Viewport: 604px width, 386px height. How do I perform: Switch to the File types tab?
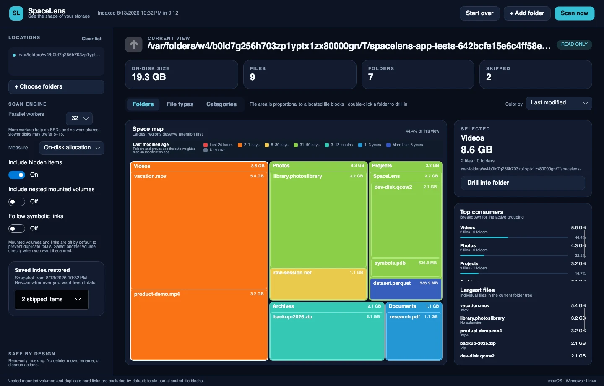click(x=180, y=104)
